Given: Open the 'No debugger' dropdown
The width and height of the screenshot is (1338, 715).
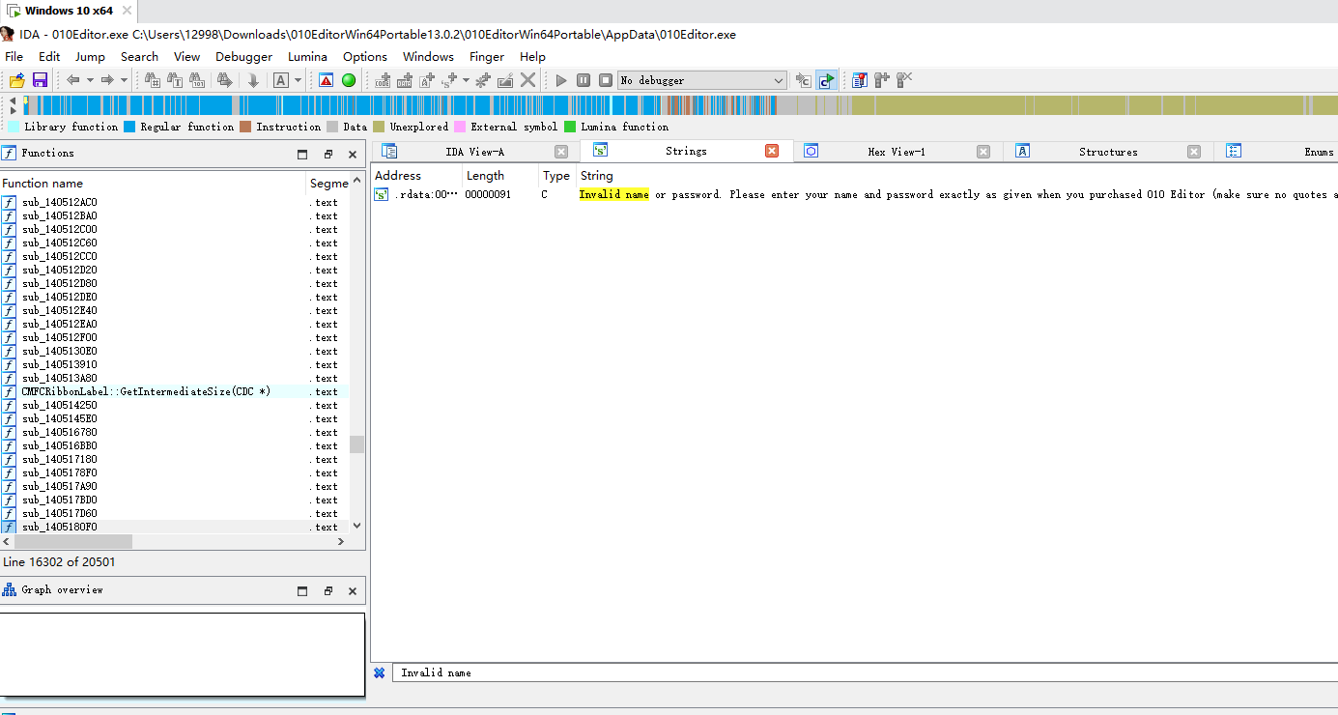Looking at the screenshot, I should (702, 80).
